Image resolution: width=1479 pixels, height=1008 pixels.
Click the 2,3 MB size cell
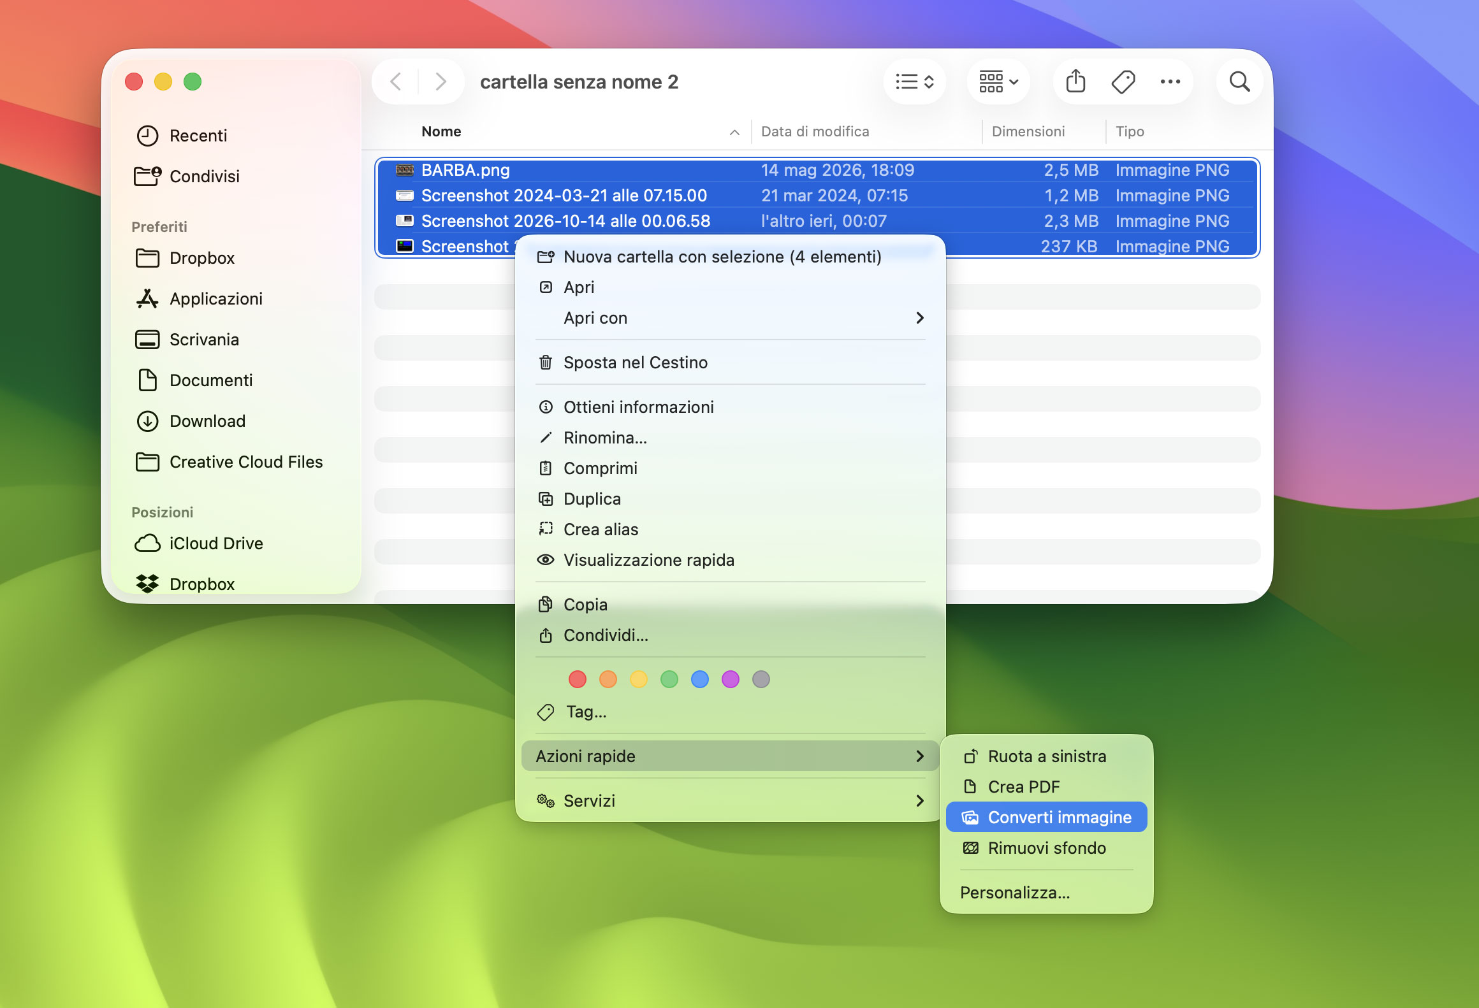click(x=1071, y=221)
